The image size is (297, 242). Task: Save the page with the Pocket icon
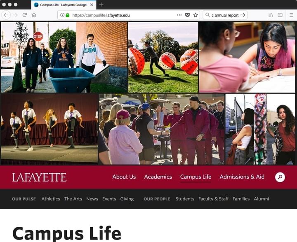click(x=187, y=15)
